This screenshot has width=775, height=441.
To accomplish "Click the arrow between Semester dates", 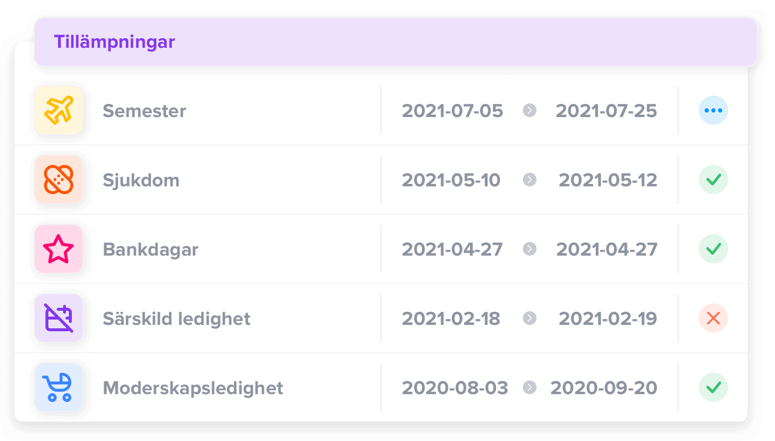I will 530,111.
